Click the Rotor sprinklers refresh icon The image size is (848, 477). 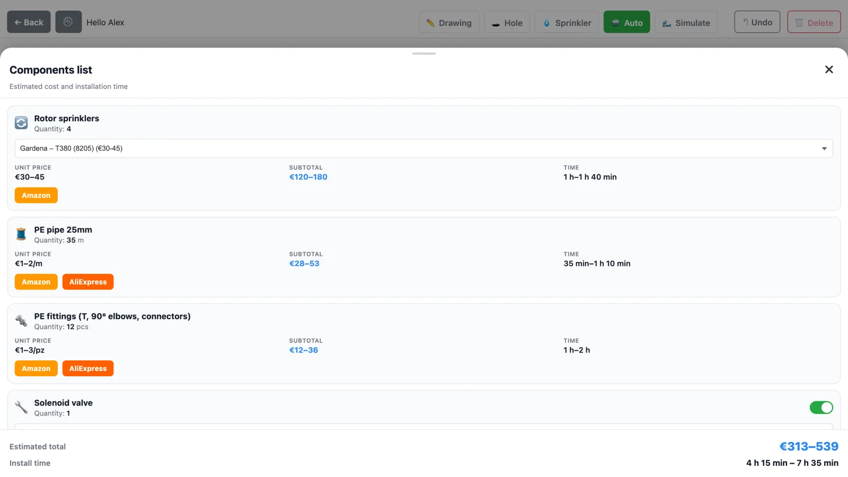point(21,123)
